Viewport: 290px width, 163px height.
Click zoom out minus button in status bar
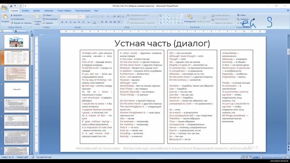(x=261, y=157)
